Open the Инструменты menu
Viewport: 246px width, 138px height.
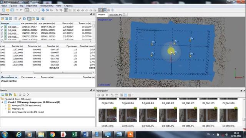tap(47, 6)
